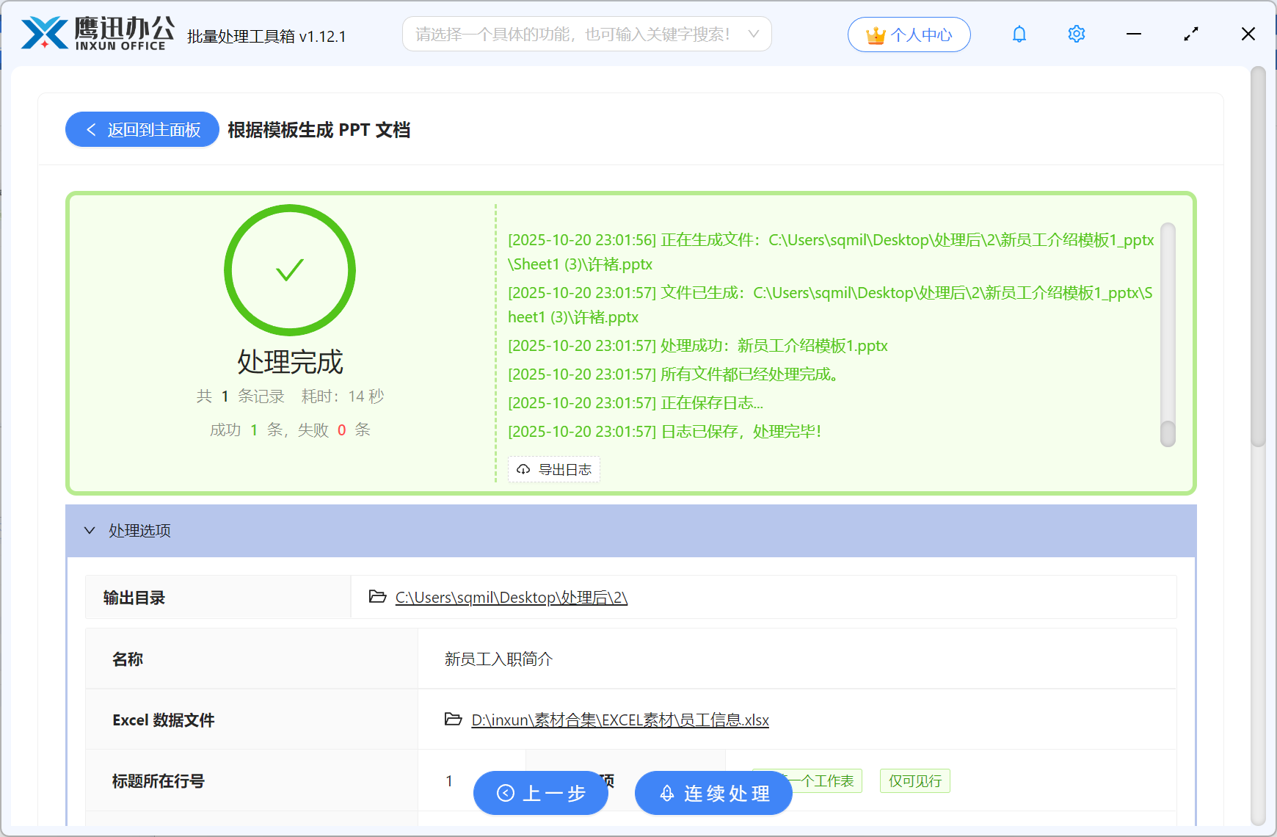This screenshot has height=837, width=1277.
Task: Collapse the 处理选项 section
Action: tap(90, 530)
